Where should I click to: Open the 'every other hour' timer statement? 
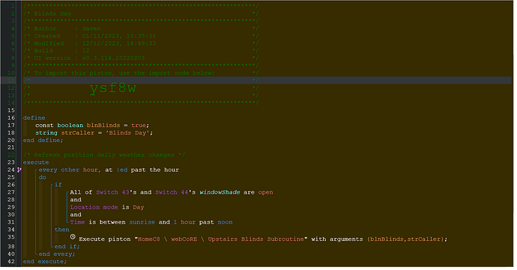tap(109, 170)
